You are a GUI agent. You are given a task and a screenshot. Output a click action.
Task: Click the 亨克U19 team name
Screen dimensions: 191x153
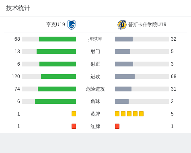55,25
